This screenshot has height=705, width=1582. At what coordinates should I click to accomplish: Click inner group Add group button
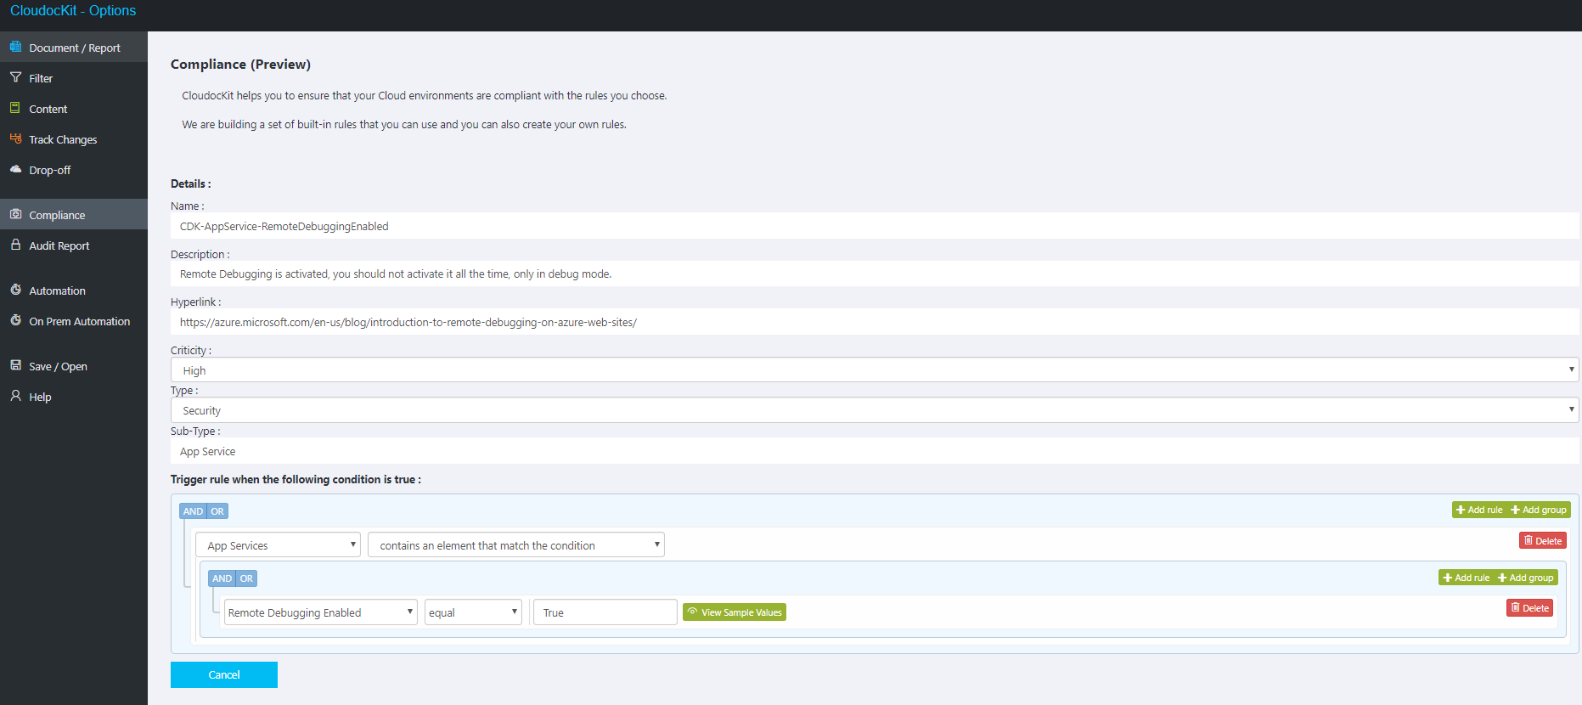point(1526,578)
